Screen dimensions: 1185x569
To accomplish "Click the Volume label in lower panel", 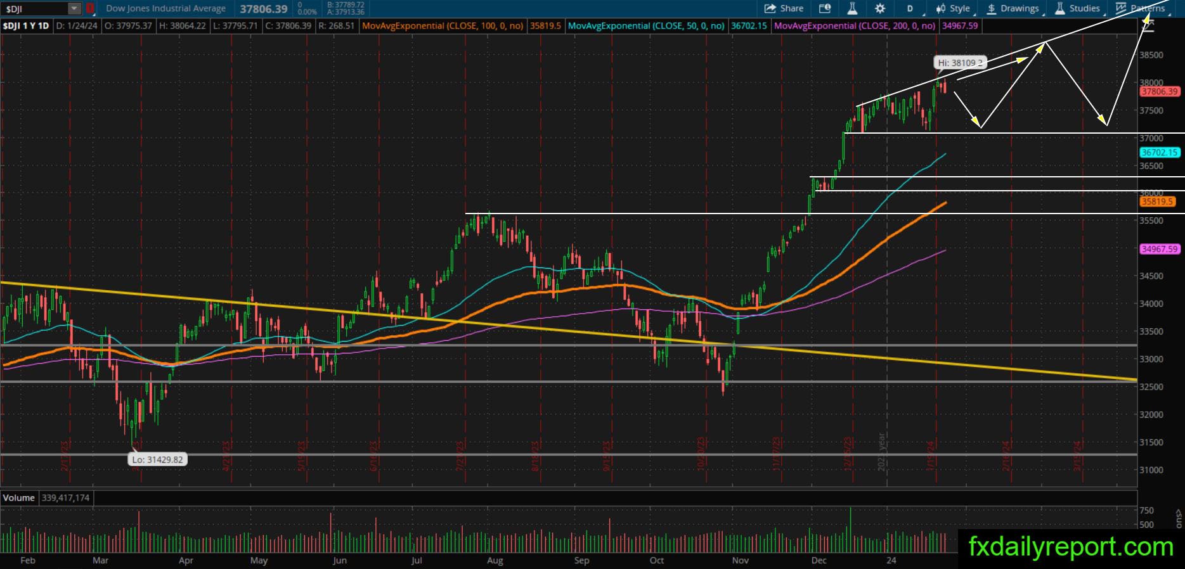I will coord(19,498).
